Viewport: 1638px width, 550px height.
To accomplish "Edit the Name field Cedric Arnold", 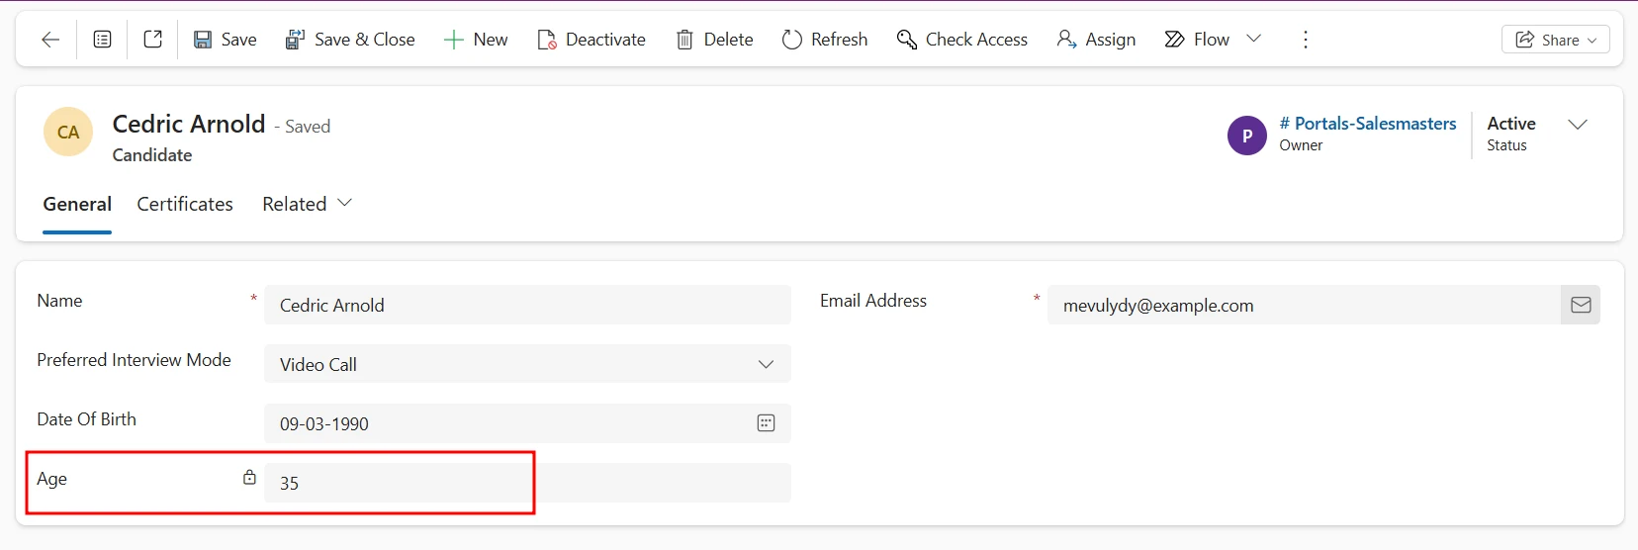I will click(x=527, y=305).
